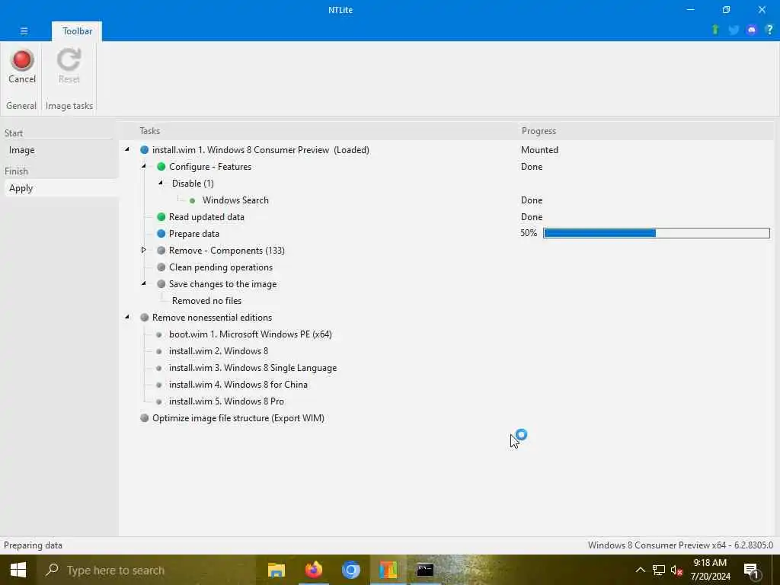Click the network tray icon
Screen dimensions: 780x585
click(x=659, y=570)
